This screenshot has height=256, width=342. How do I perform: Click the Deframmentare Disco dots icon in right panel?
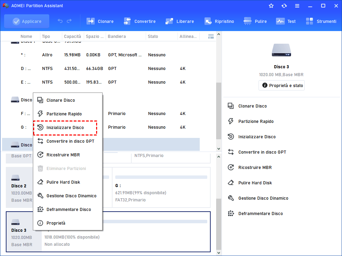point(231,213)
